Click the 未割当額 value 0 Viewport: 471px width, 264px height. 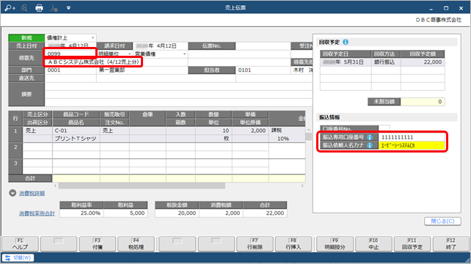tap(423, 102)
